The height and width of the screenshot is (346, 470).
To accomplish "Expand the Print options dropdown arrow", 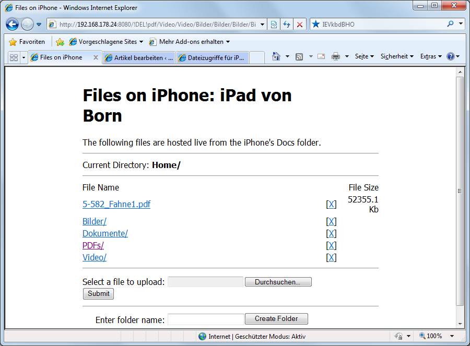I will (347, 56).
